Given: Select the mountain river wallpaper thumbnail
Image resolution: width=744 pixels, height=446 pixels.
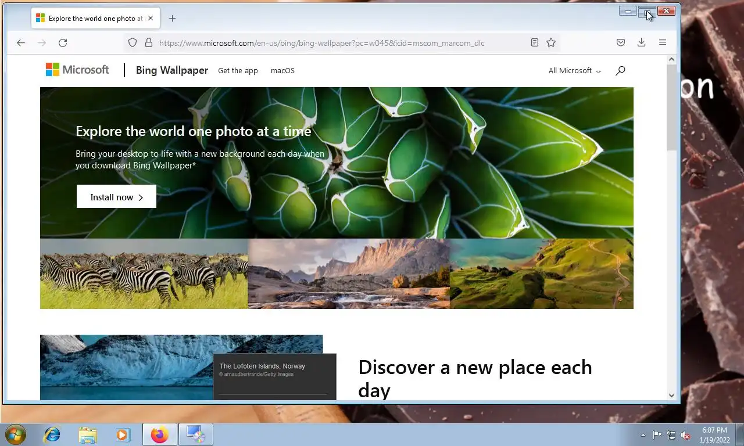Looking at the screenshot, I should point(349,274).
